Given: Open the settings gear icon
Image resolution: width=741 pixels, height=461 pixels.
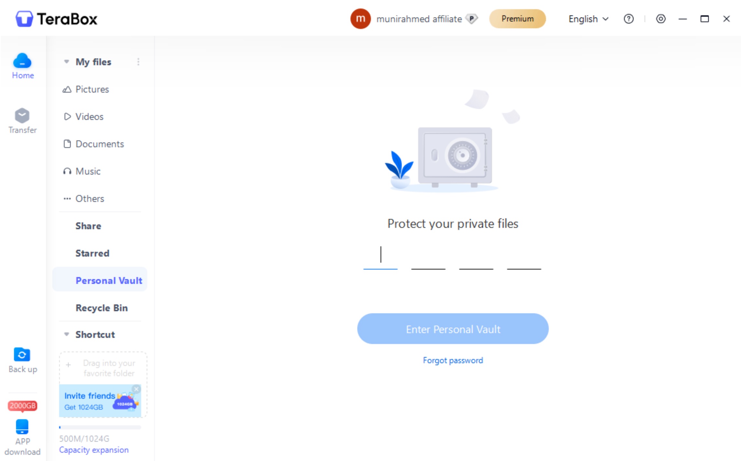Looking at the screenshot, I should [660, 19].
